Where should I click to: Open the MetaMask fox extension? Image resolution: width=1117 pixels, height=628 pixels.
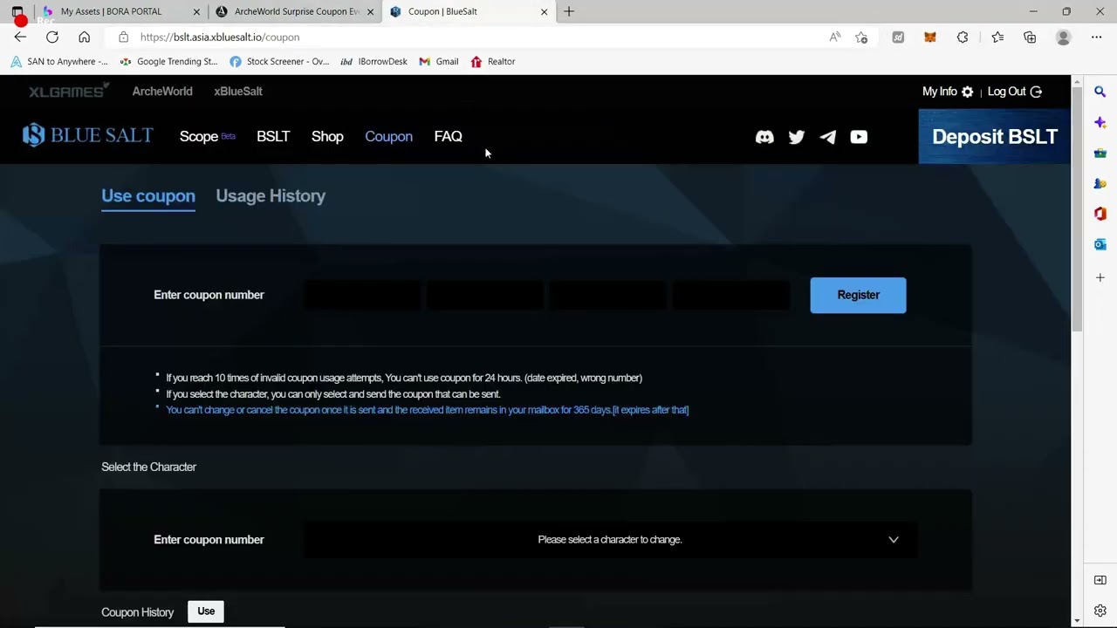pyautogui.click(x=930, y=37)
